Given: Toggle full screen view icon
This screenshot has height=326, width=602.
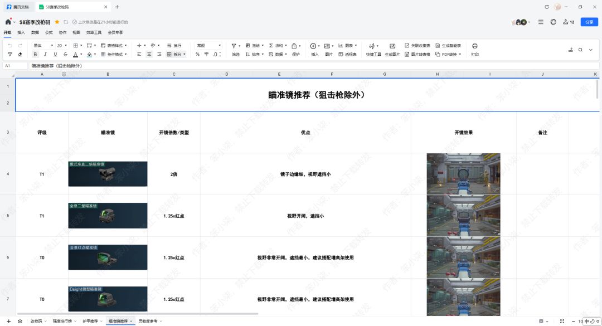Looking at the screenshot, I should pos(562,322).
